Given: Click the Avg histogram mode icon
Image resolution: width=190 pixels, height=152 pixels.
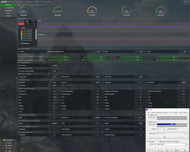Looking at the screenshot, I should pos(34,21).
